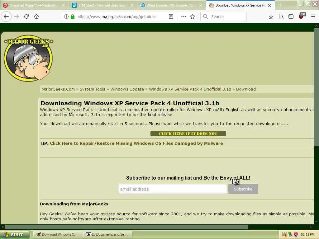Open the Downloads arrow panel
The image size is (319, 239).
click(x=271, y=16)
